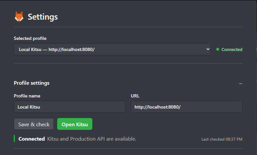The width and height of the screenshot is (257, 155).
Task: Click the 'URL' label
Action: coord(135,96)
